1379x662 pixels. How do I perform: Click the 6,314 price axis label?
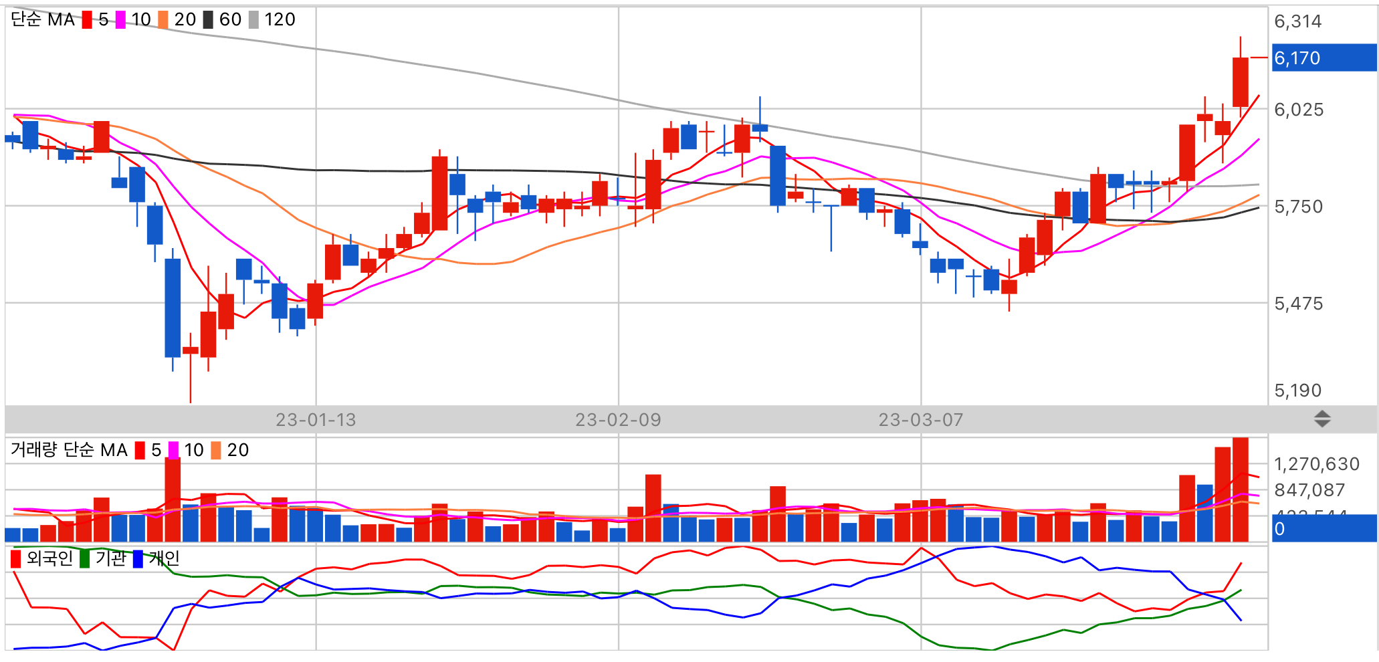(x=1298, y=21)
